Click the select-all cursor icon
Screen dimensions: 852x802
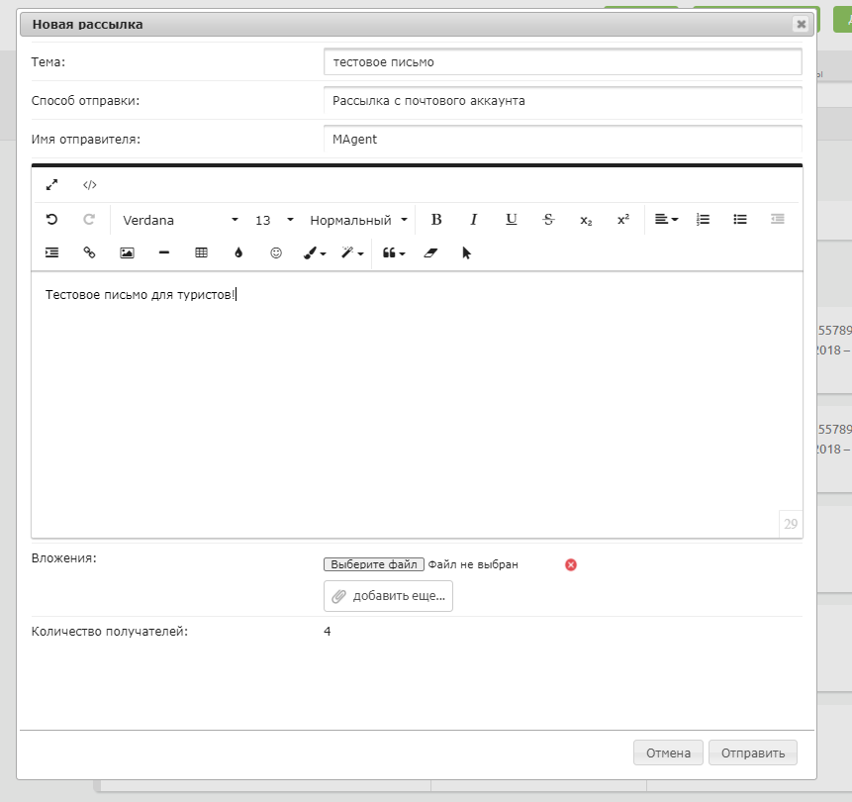tap(467, 252)
